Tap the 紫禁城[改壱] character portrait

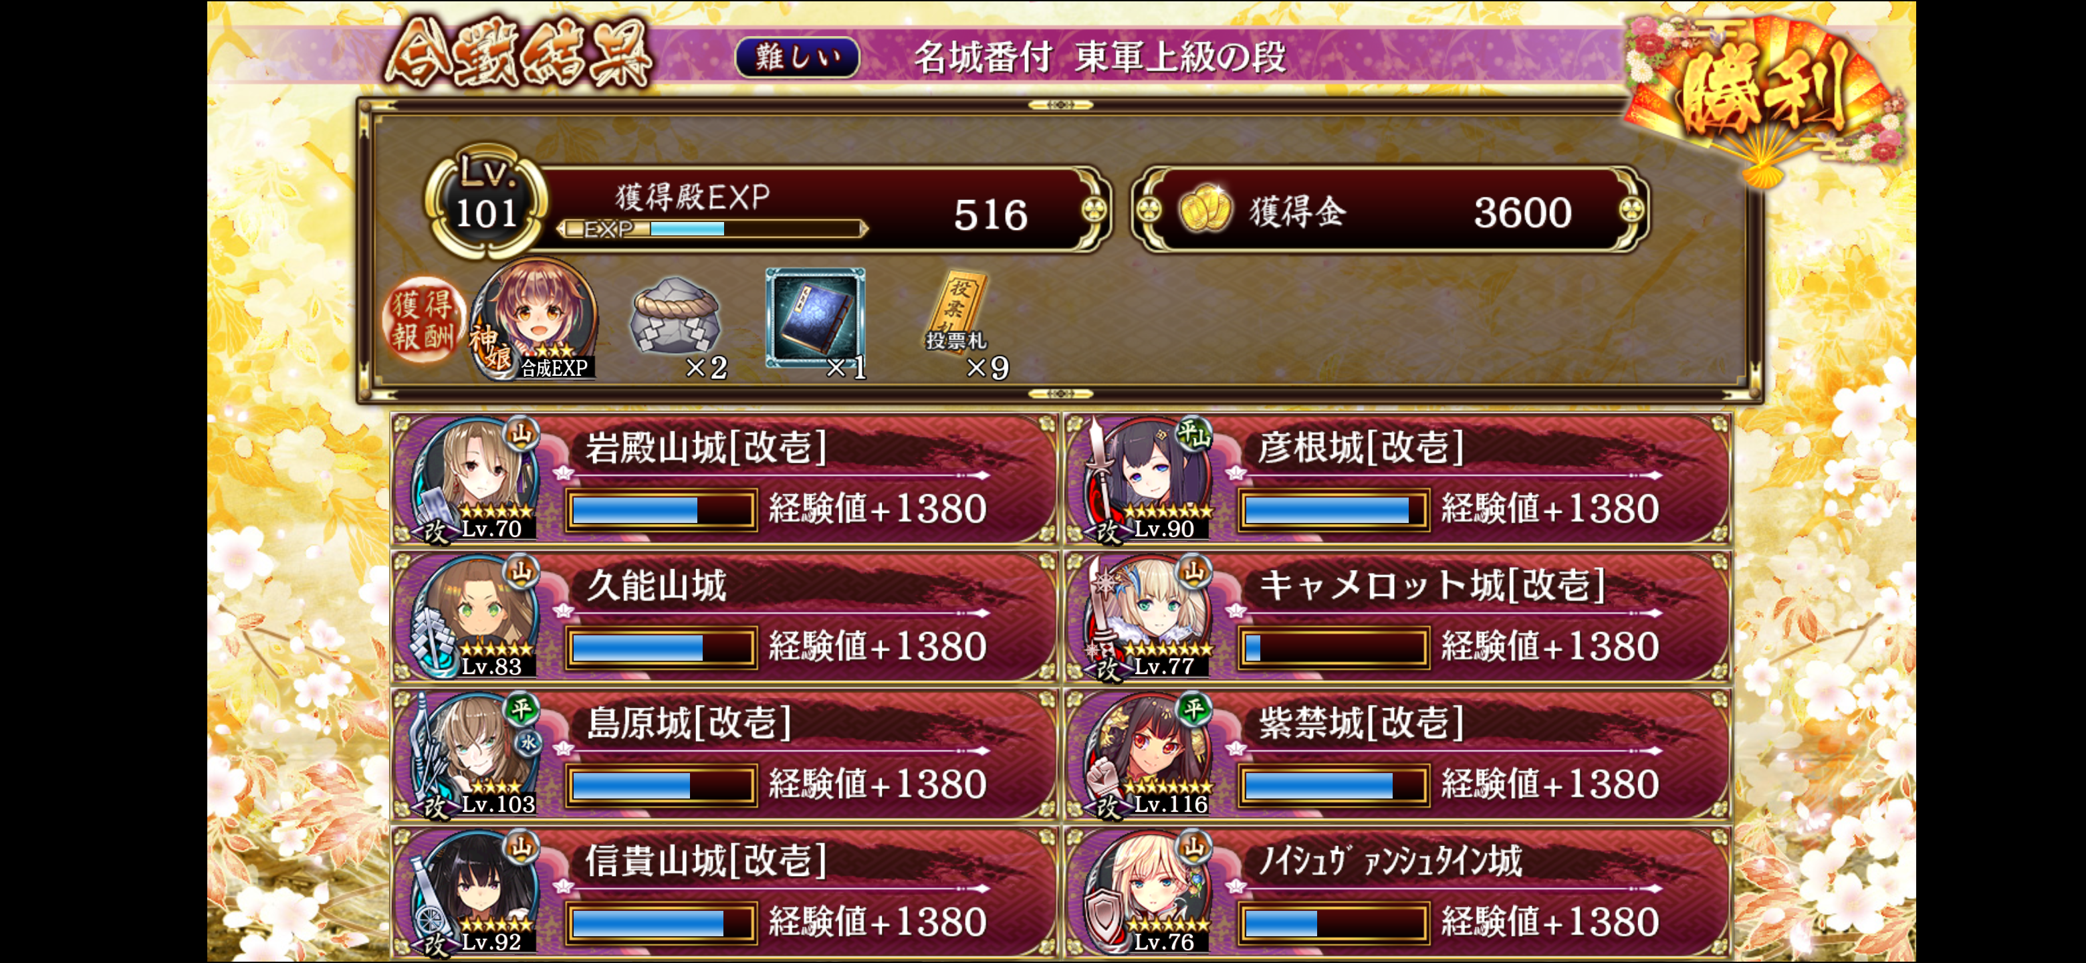coord(1149,755)
